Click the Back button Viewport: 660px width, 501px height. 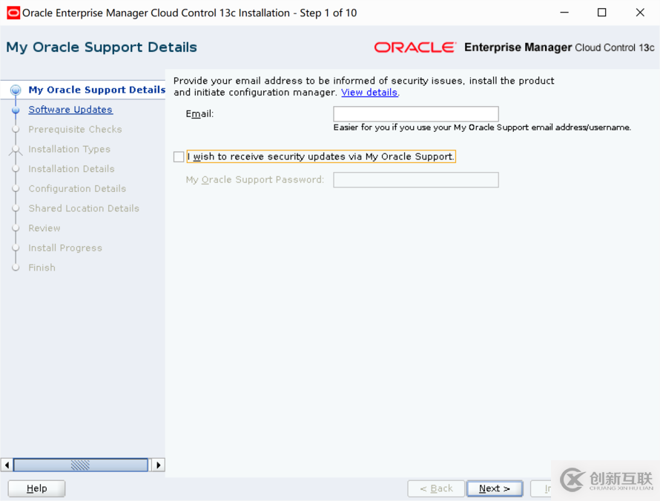(436, 489)
